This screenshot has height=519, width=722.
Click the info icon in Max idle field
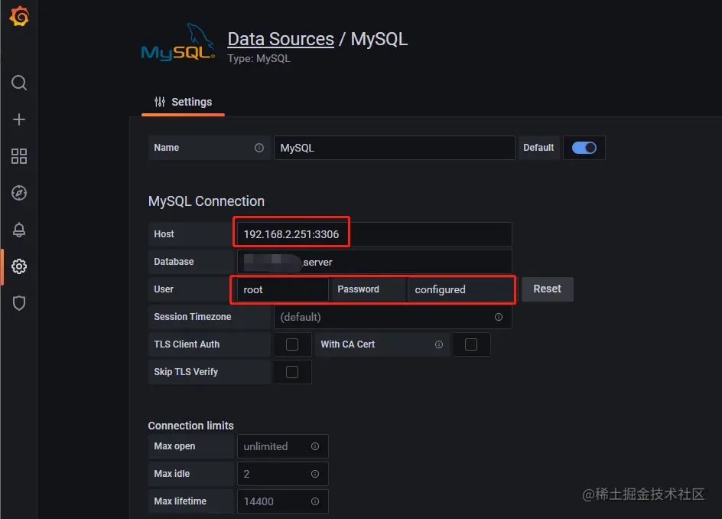315,474
